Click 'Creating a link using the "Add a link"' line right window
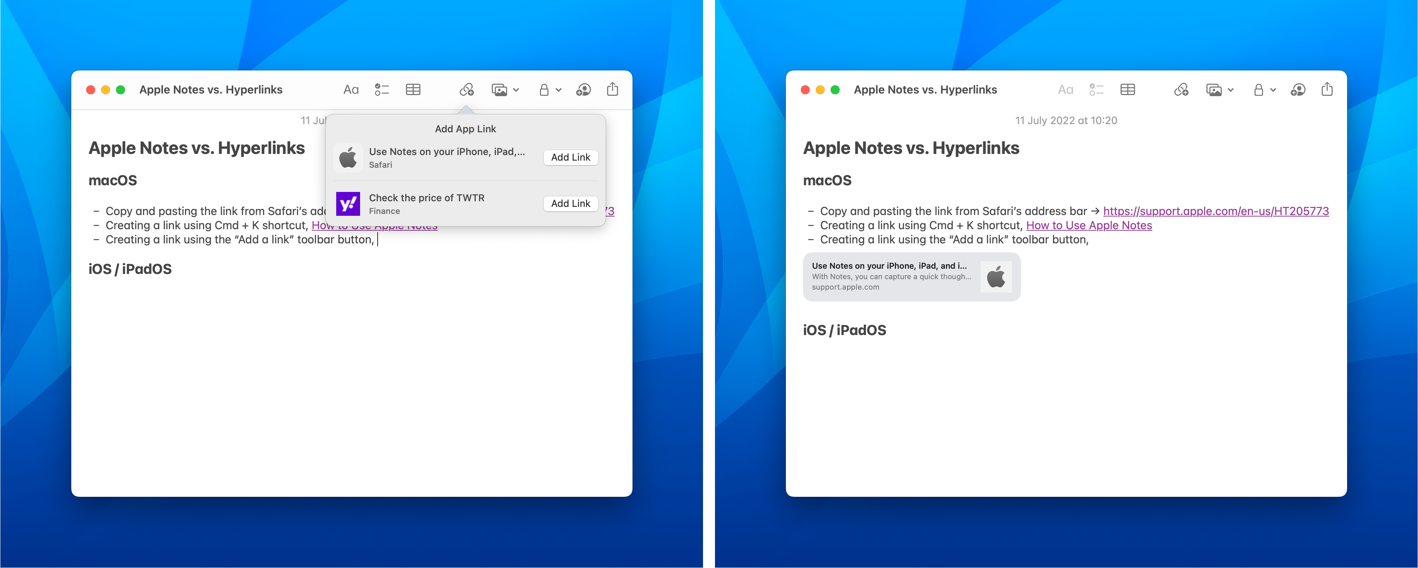This screenshot has height=568, width=1418. [954, 240]
